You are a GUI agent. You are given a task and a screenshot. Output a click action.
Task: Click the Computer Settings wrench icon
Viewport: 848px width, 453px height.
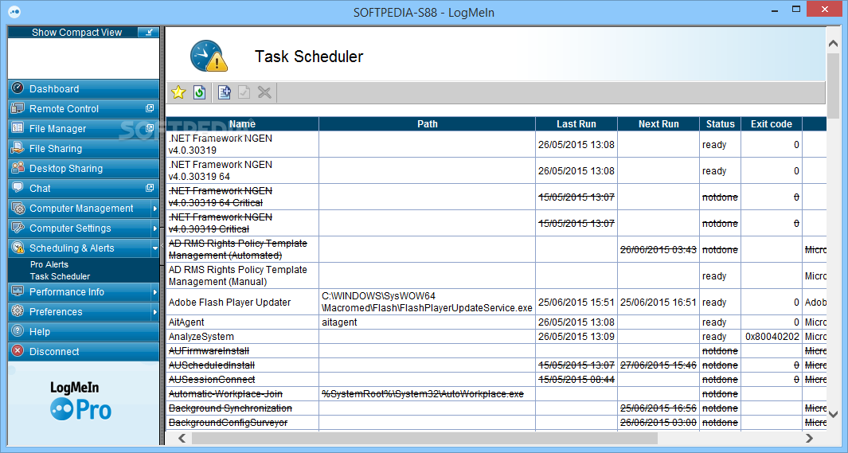pos(18,228)
